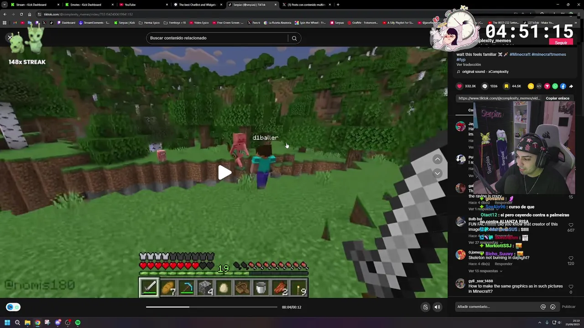The width and height of the screenshot is (584, 328).
Task: Mute the video volume icon
Action: coord(437,307)
